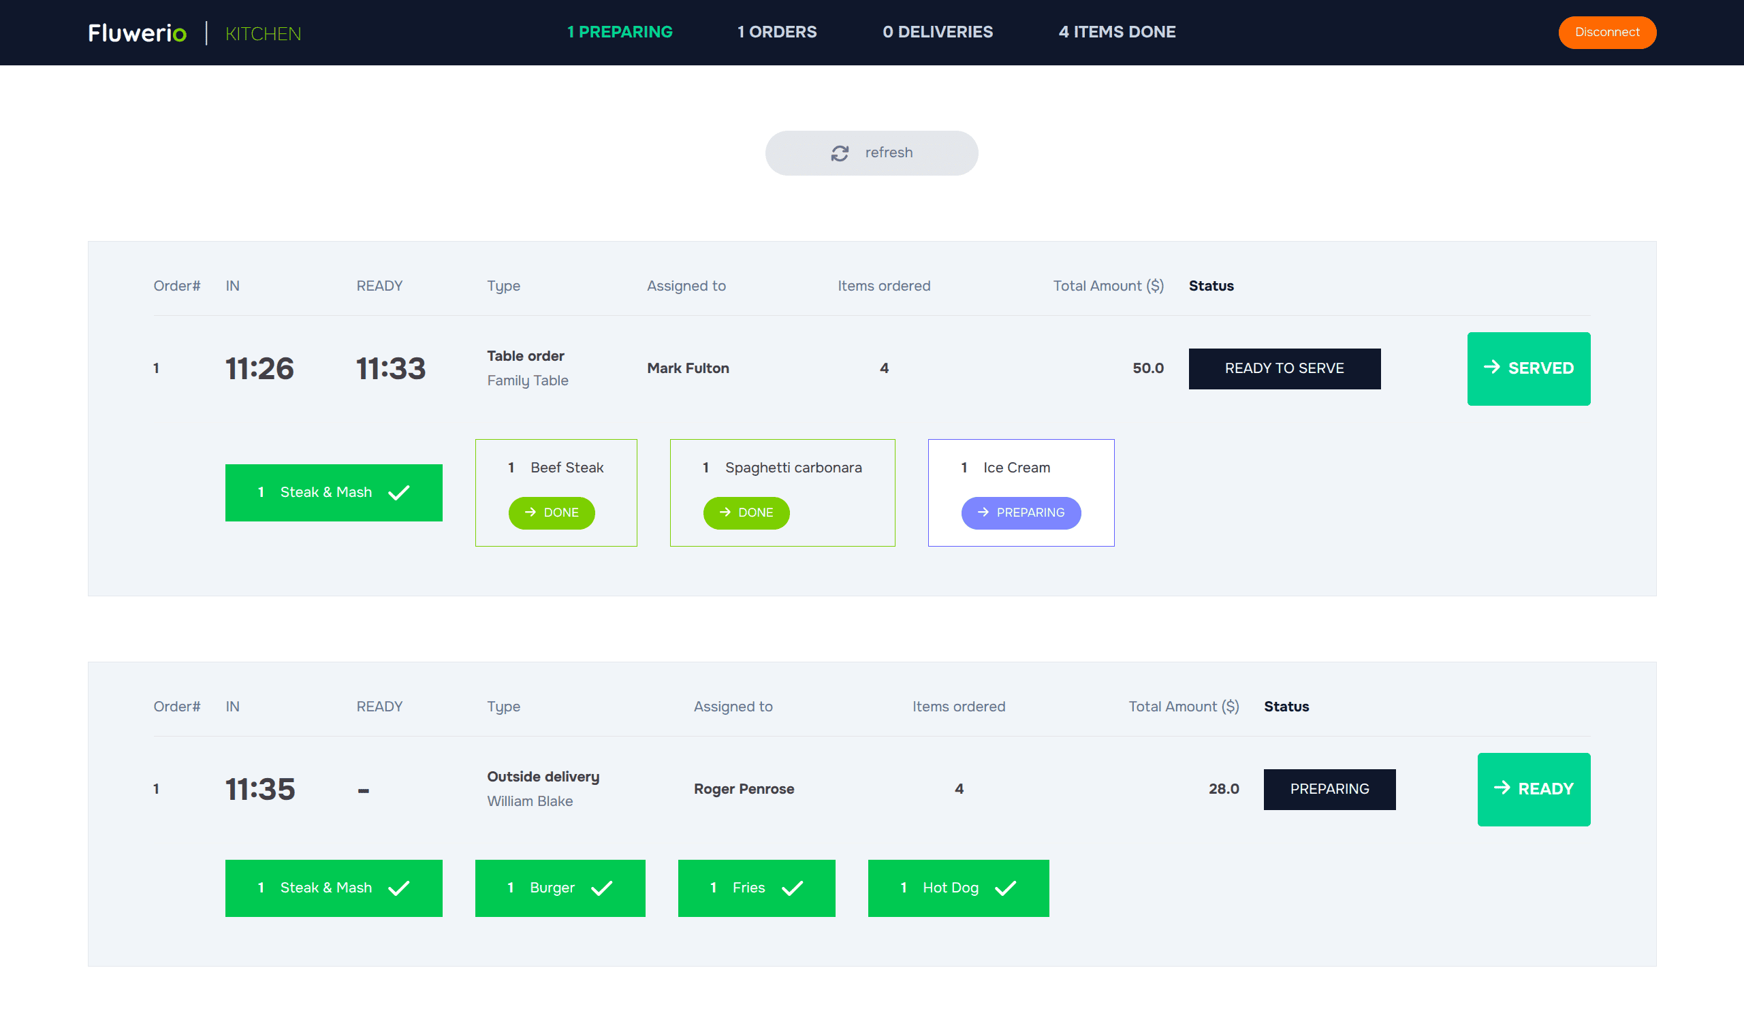Mark Roger Penrose's order as READY
The width and height of the screenshot is (1744, 1032).
(1533, 788)
